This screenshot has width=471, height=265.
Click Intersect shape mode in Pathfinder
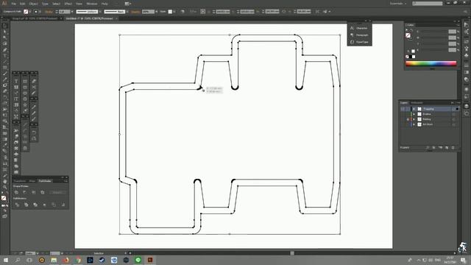[34, 192]
